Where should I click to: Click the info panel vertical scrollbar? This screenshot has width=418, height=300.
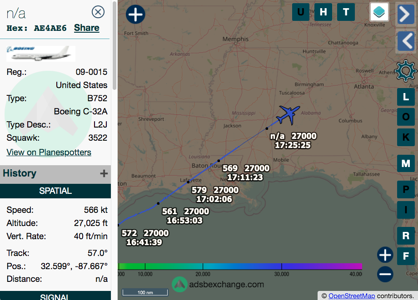pyautogui.click(x=114, y=45)
